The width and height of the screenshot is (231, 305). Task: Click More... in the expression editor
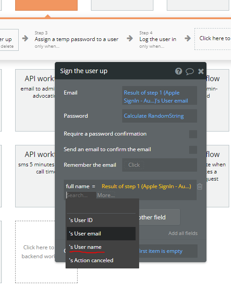tap(106, 195)
